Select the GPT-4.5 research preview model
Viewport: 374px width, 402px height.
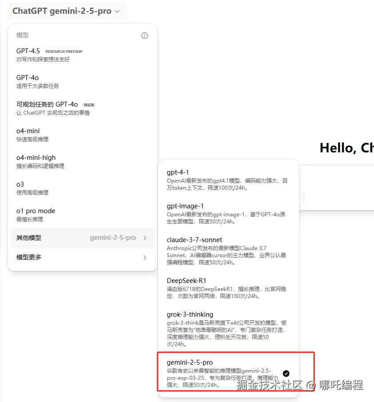(82, 55)
